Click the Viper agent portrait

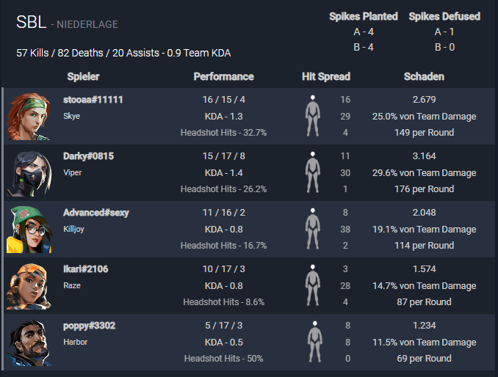point(29,173)
